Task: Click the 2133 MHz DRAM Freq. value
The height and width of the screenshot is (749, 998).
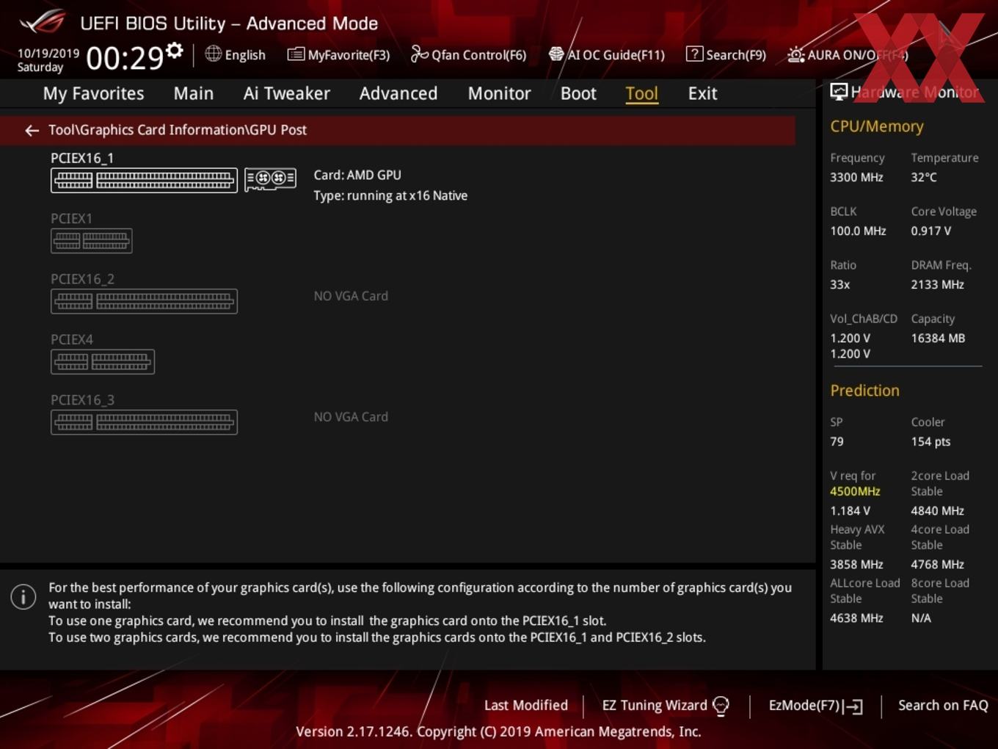Action: [937, 284]
